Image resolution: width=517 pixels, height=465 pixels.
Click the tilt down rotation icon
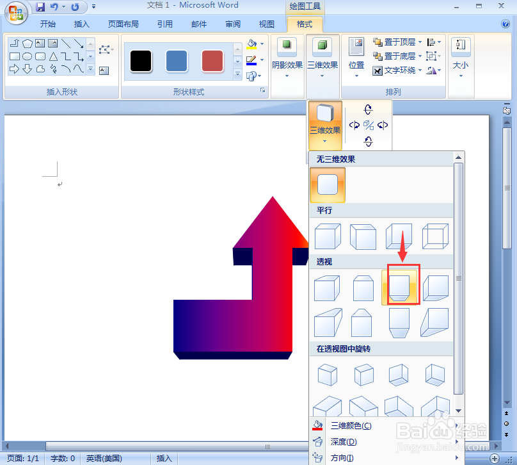(369, 142)
